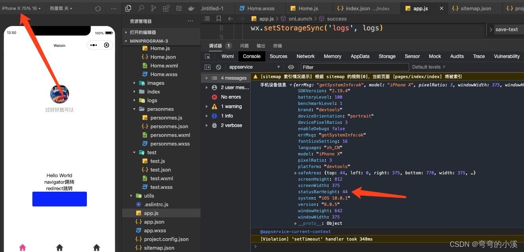Open the Explorer files icon in activity bar
This screenshot has width=524, height=252.
(x=128, y=8)
